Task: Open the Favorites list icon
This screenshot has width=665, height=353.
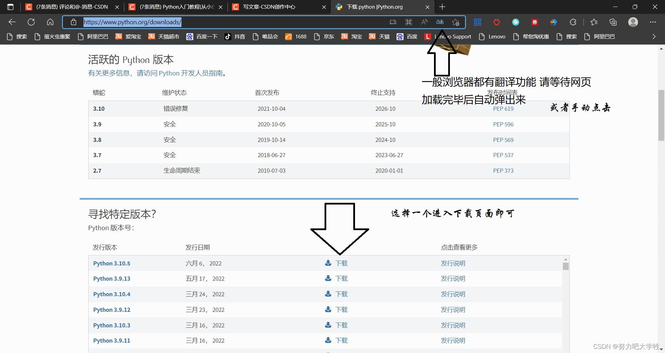Action: pos(594,22)
